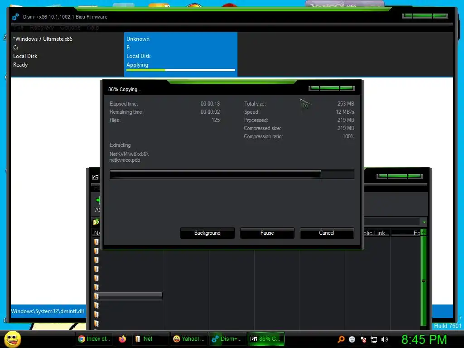Open Recovery menu in Dism++
The width and height of the screenshot is (464, 348).
tap(42, 28)
